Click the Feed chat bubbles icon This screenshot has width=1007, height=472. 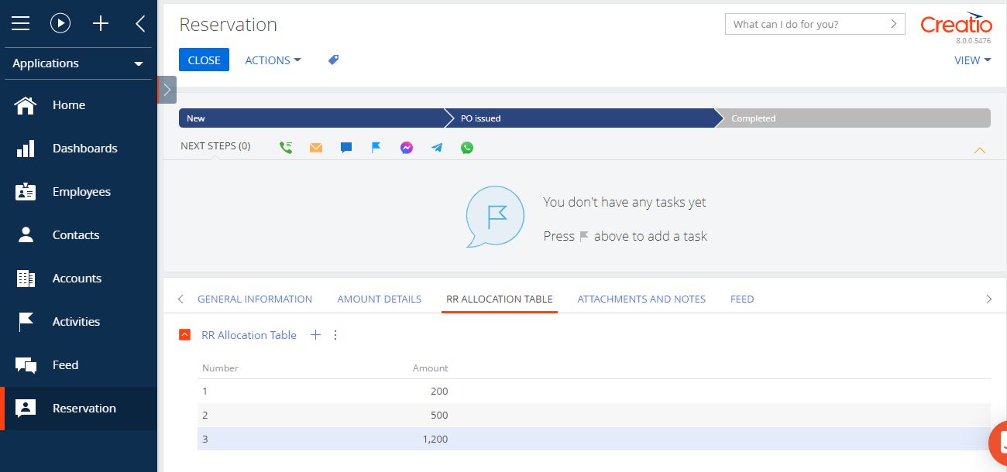point(26,365)
